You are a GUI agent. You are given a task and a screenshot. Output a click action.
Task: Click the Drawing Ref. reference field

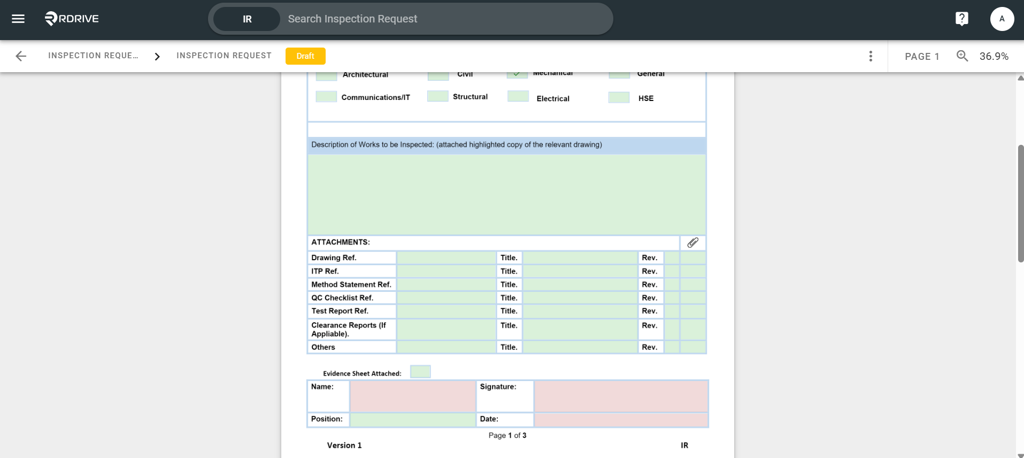446,258
